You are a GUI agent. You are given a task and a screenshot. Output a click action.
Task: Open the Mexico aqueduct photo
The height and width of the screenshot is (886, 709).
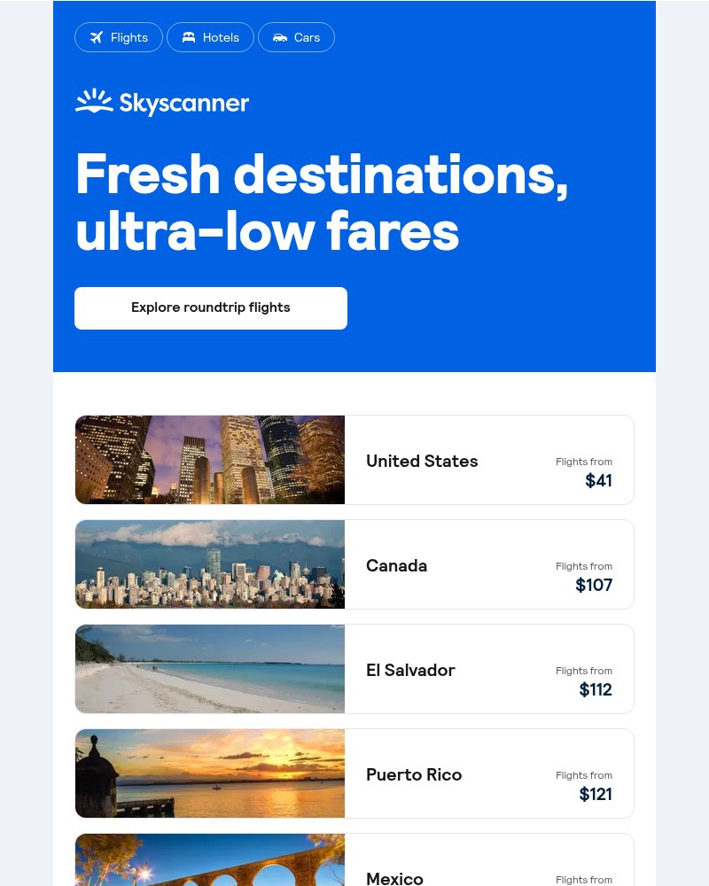[210, 861]
